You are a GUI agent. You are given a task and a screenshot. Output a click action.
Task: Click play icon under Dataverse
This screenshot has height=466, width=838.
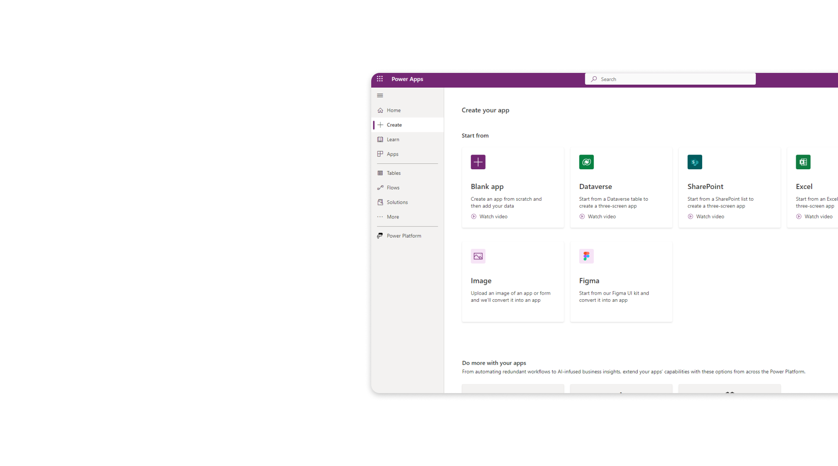[582, 217]
